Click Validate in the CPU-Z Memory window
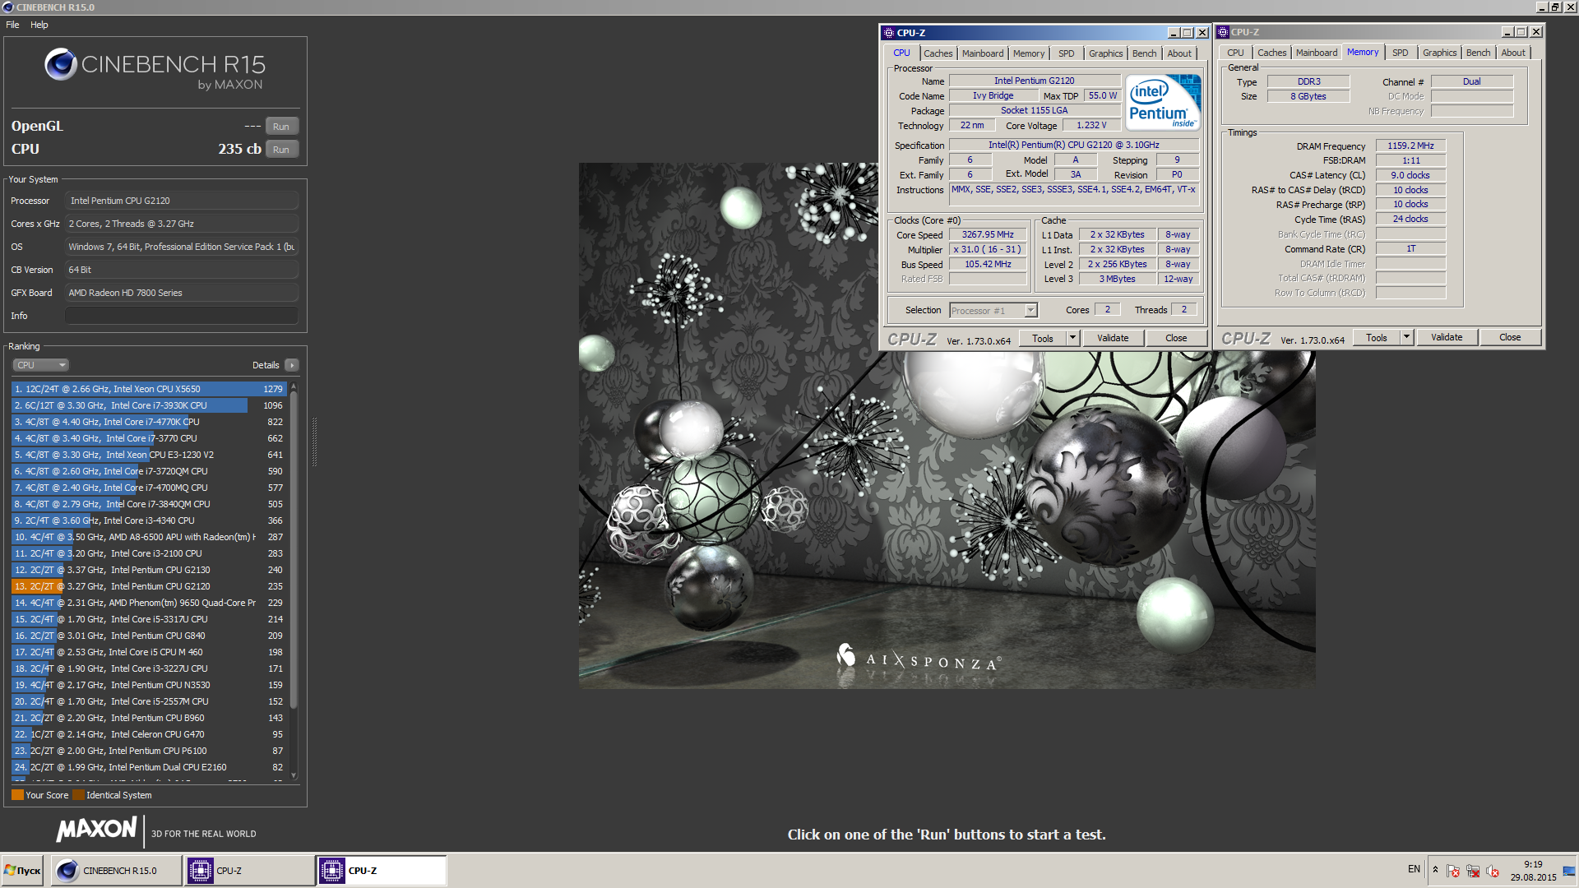This screenshot has height=888, width=1579. (1447, 337)
